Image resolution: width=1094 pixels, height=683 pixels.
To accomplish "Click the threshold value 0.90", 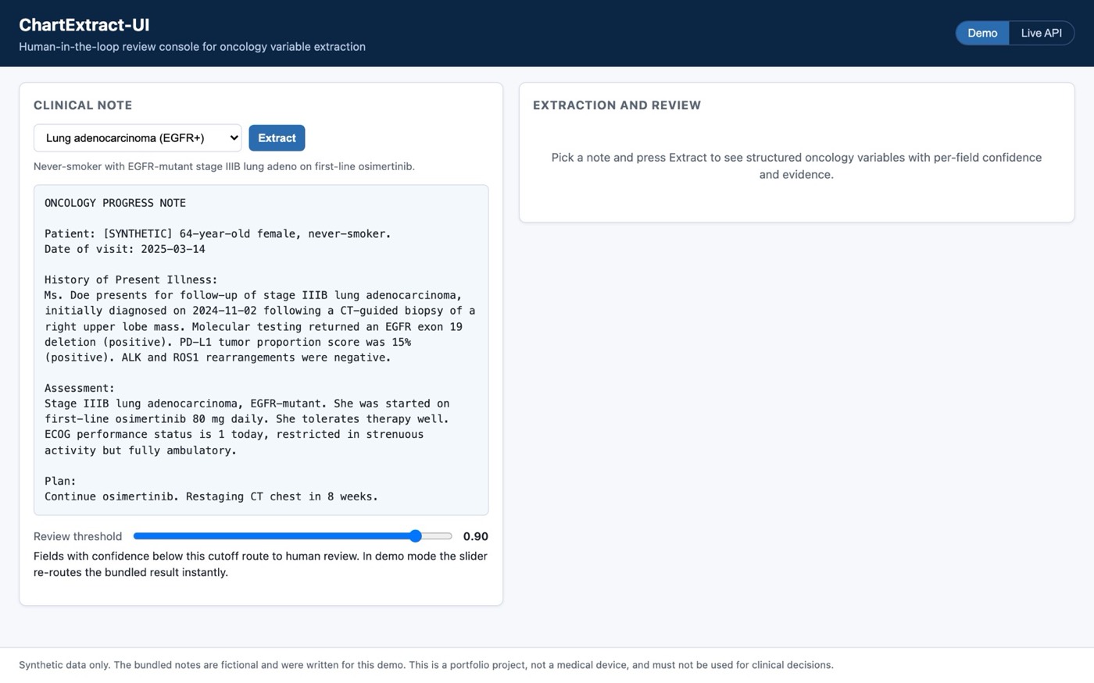I will pos(475,536).
